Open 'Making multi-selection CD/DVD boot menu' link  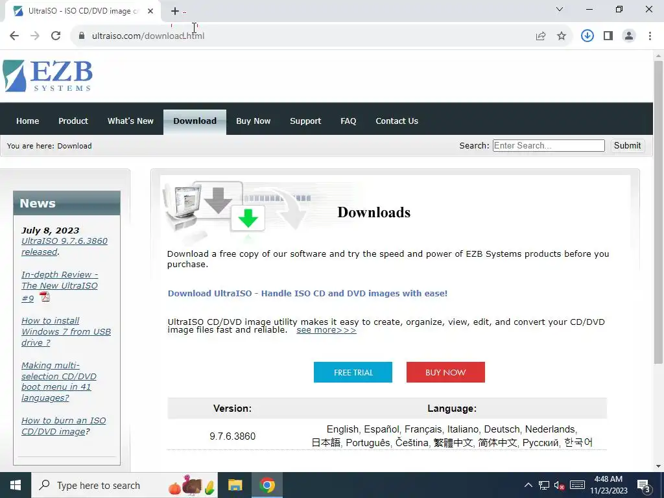point(59,381)
